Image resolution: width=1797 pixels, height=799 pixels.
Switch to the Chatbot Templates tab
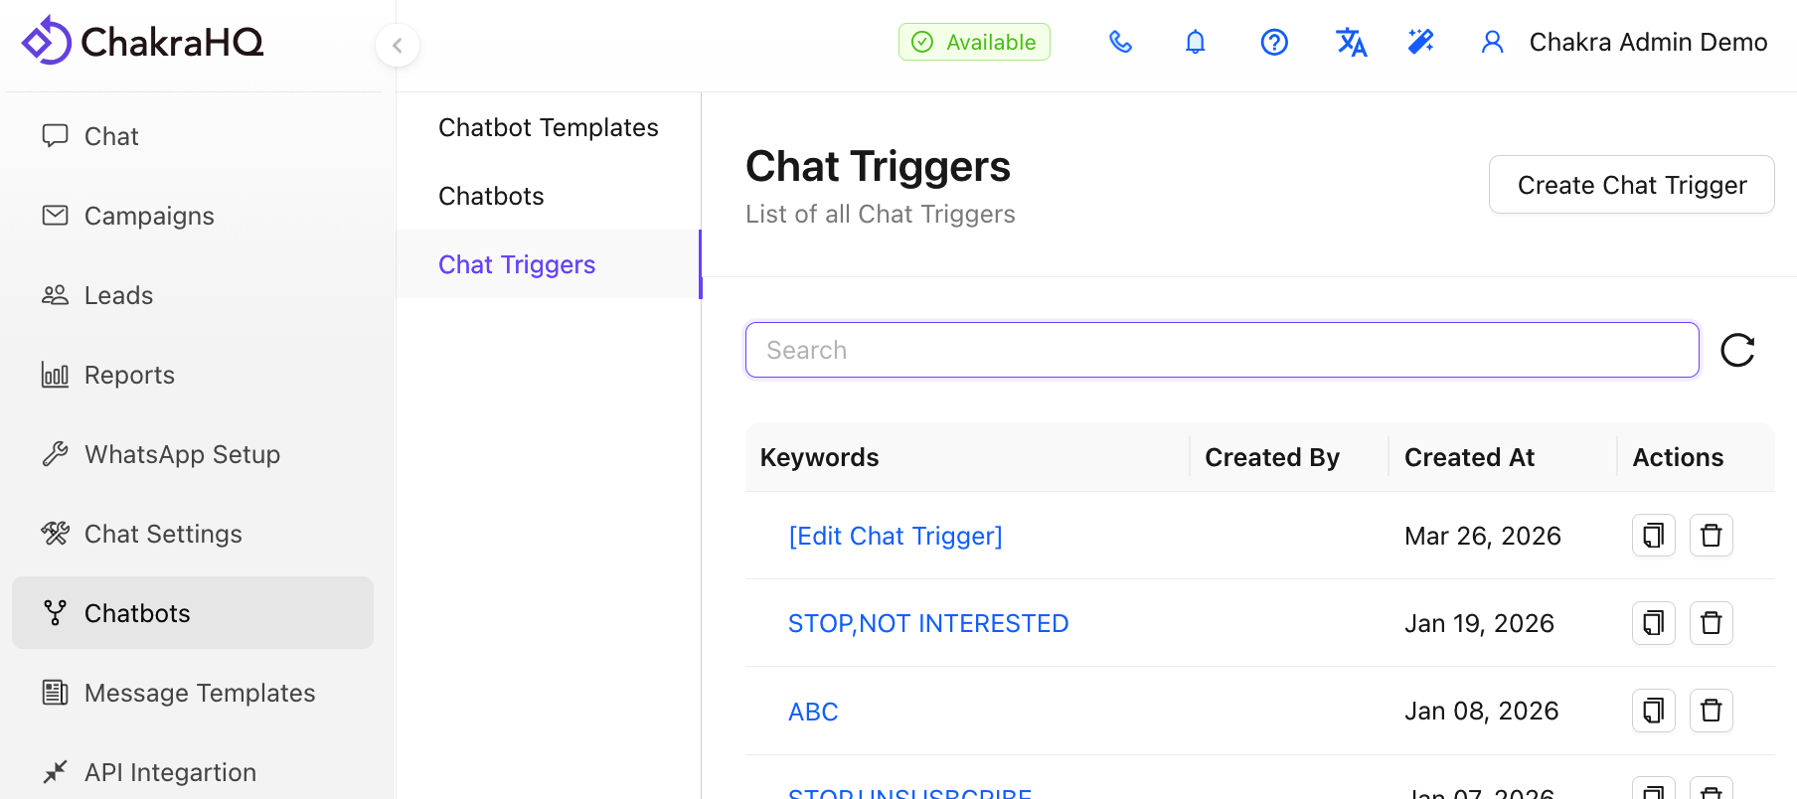point(549,127)
